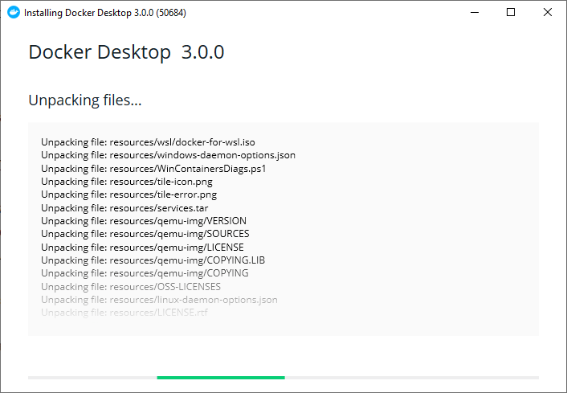The width and height of the screenshot is (567, 393).
Task: Select the LICENSE.rtf log line
Action: (x=124, y=313)
